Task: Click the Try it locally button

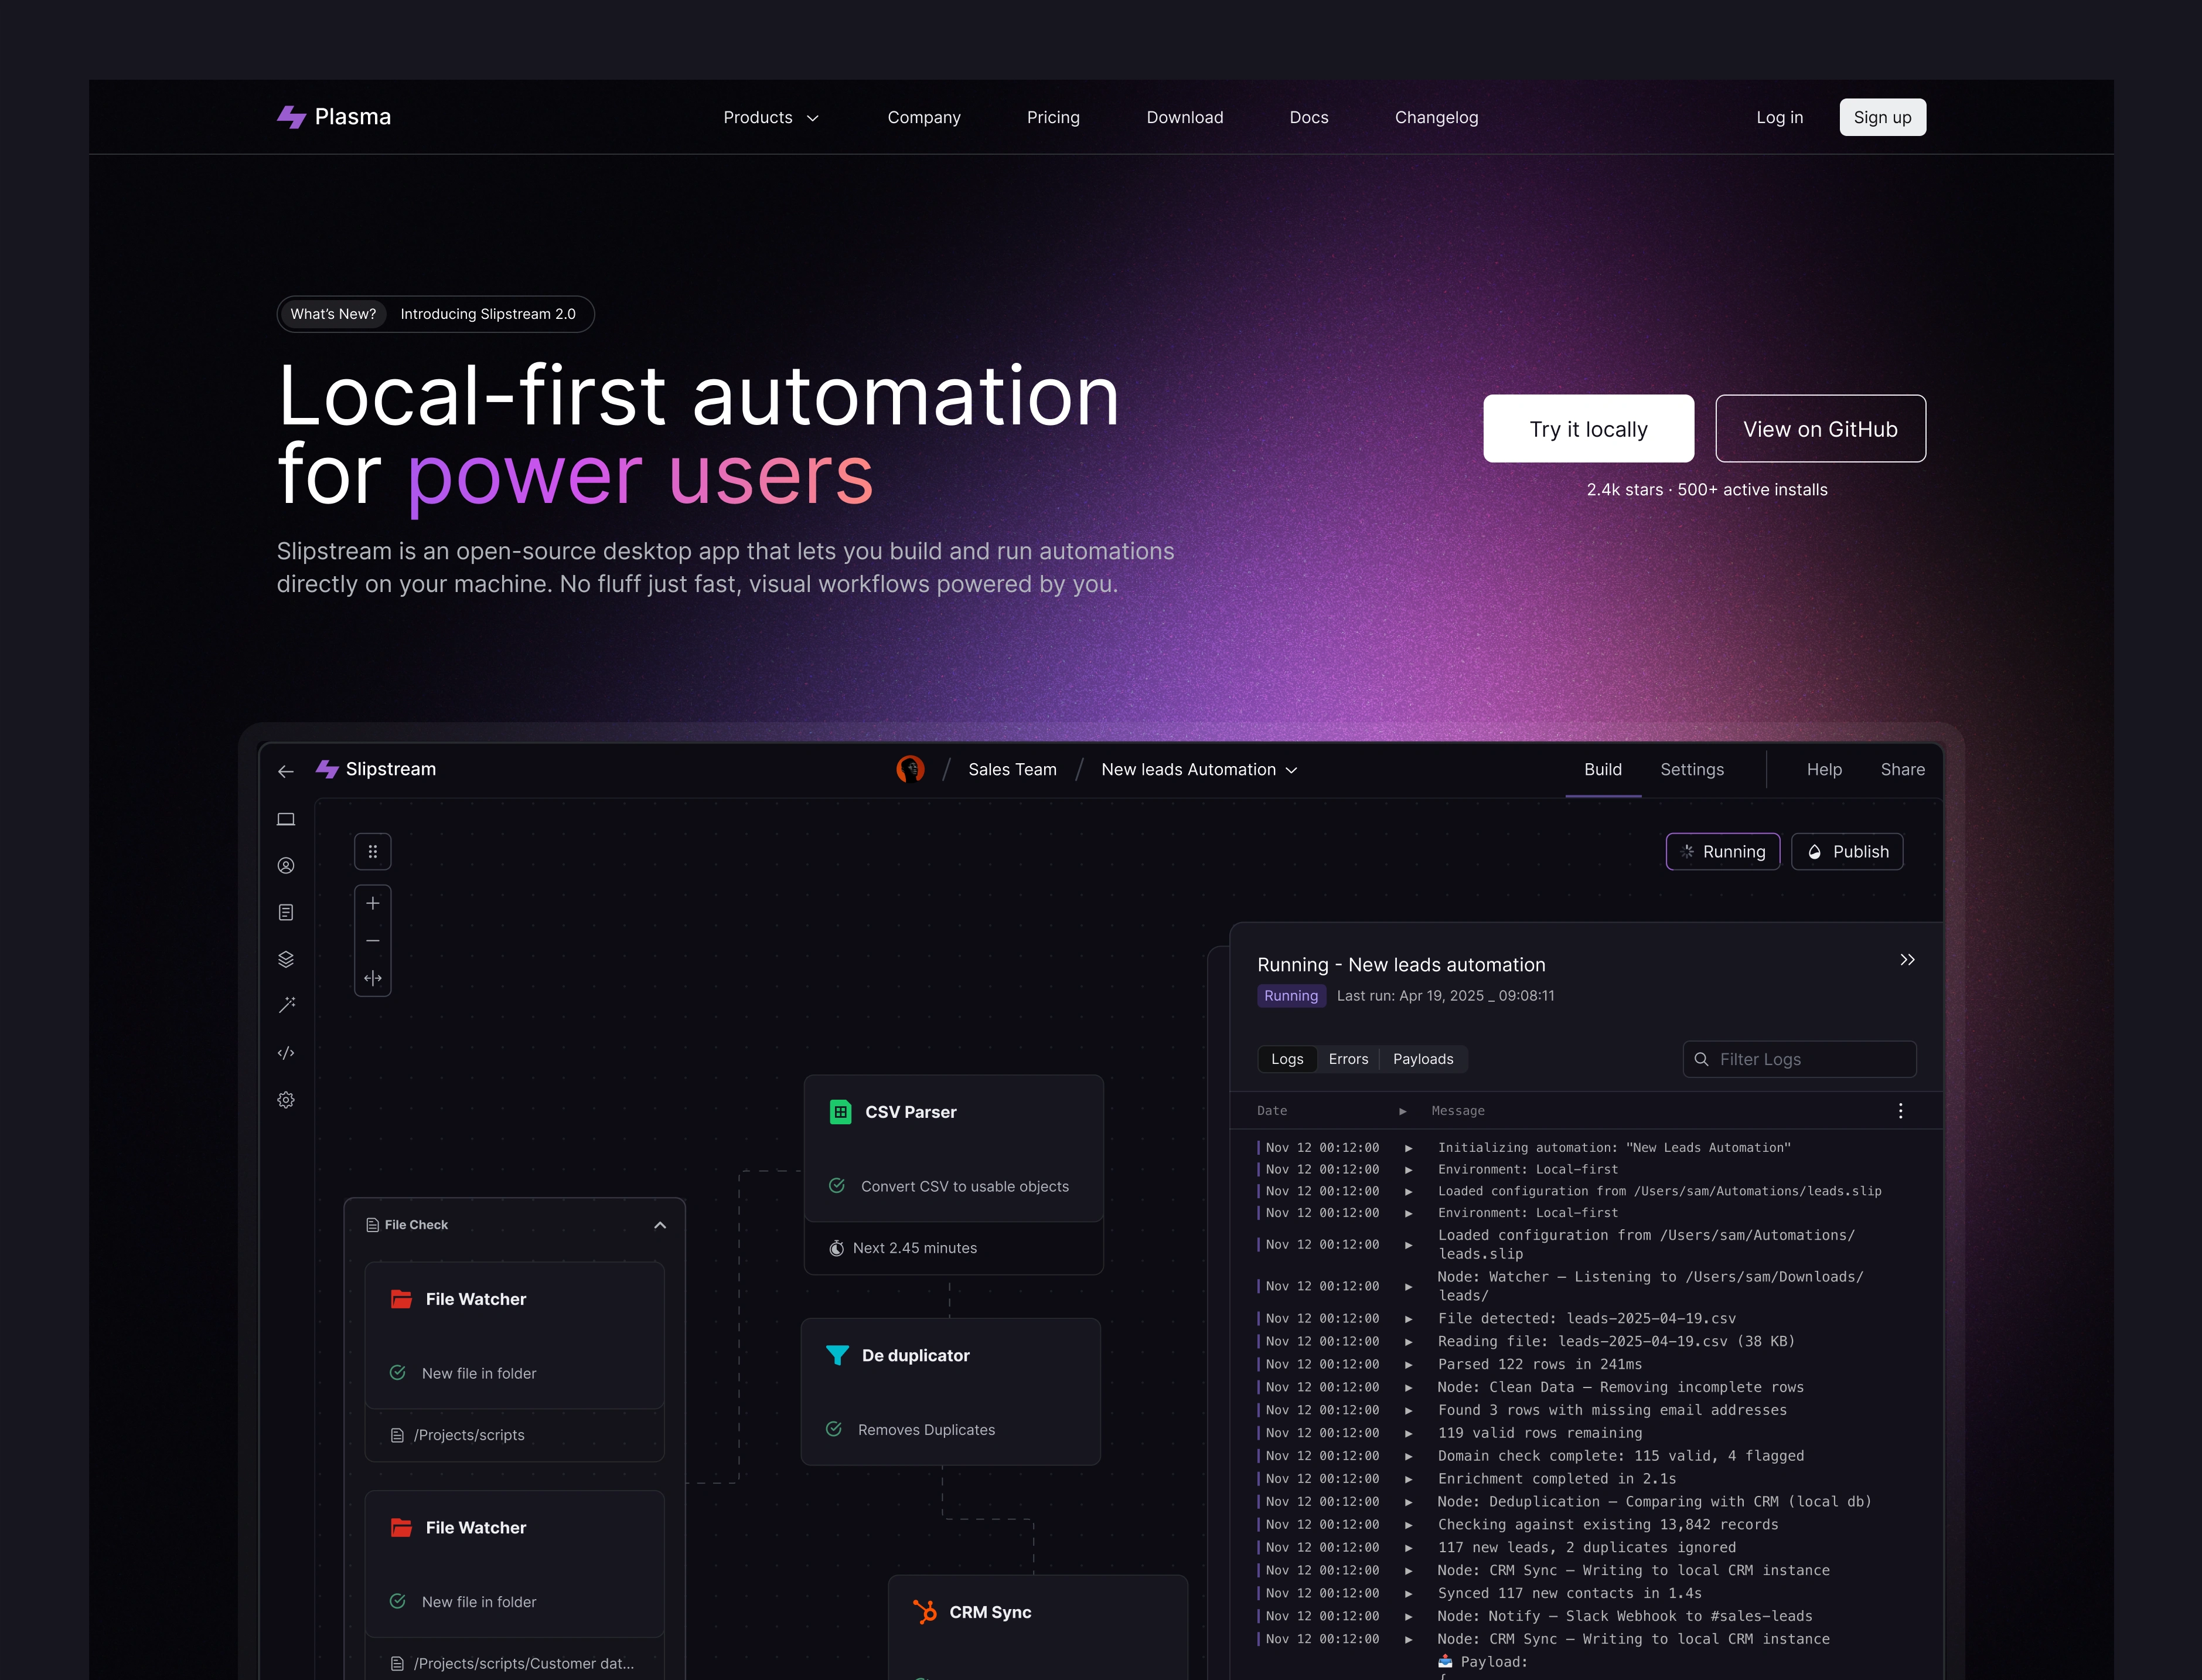Action: tap(1589, 429)
